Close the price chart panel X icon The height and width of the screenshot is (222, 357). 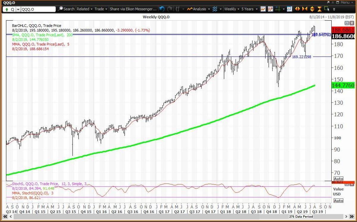(352, 23)
